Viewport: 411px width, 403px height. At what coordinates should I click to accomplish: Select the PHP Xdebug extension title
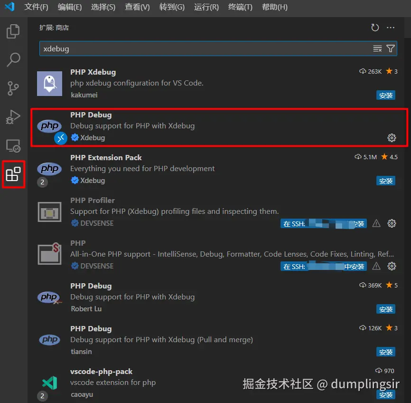tap(93, 72)
